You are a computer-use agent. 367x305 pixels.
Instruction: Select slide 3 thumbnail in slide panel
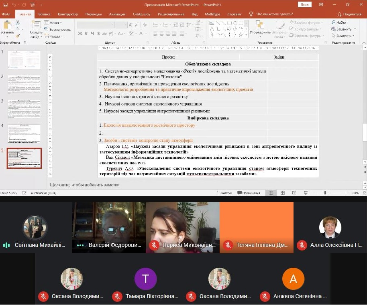(24, 109)
